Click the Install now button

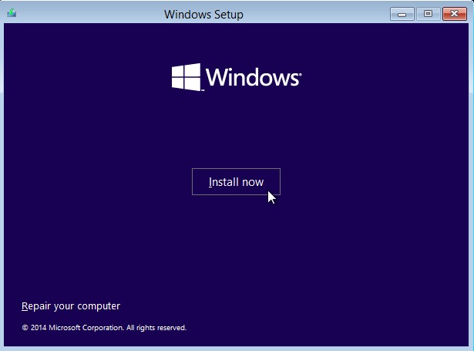236,182
